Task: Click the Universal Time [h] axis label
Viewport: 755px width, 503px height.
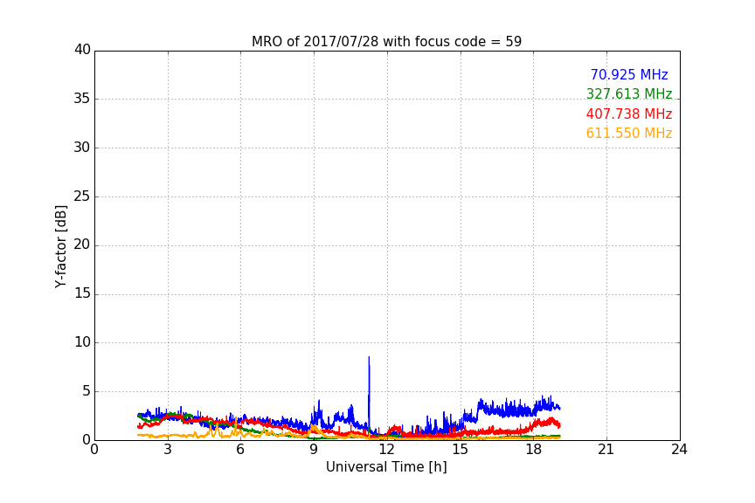Action: [386, 467]
